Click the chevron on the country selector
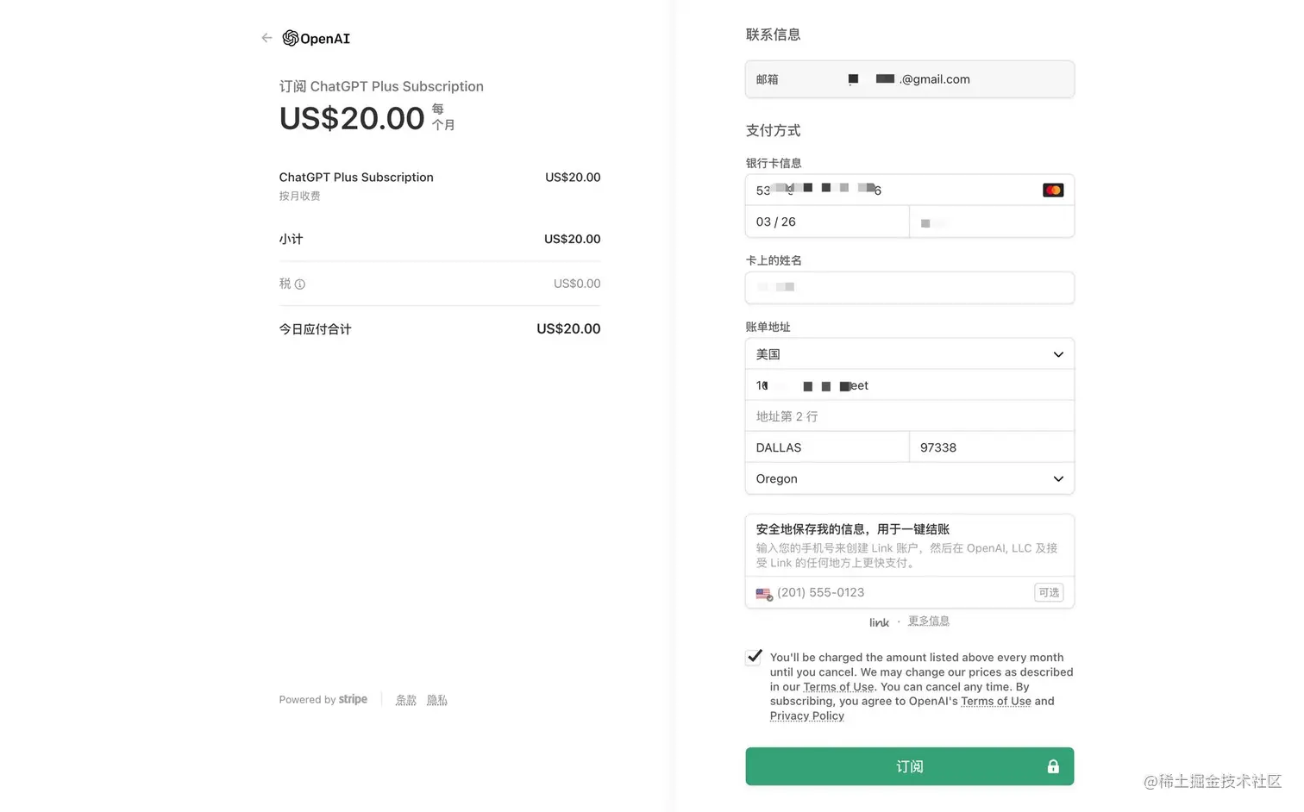Viewport: 1304px width, 812px height. (x=1058, y=354)
